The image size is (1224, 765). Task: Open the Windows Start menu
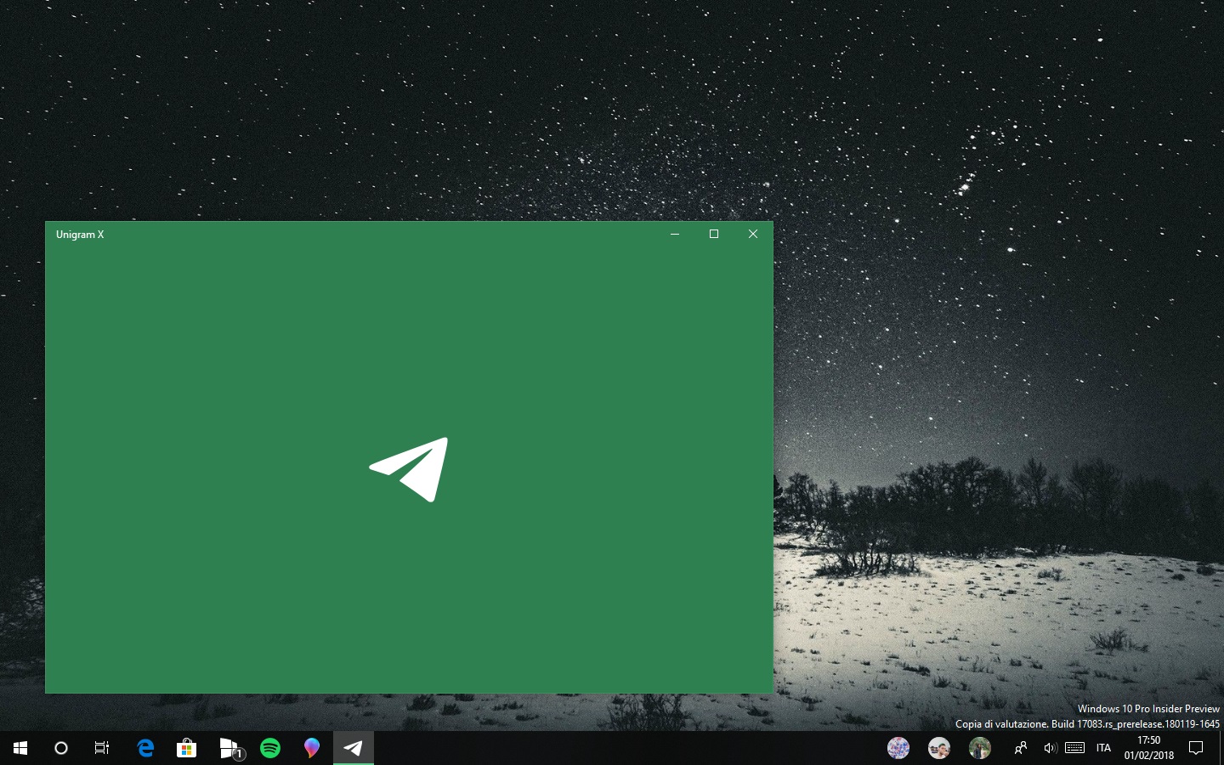pos(20,748)
